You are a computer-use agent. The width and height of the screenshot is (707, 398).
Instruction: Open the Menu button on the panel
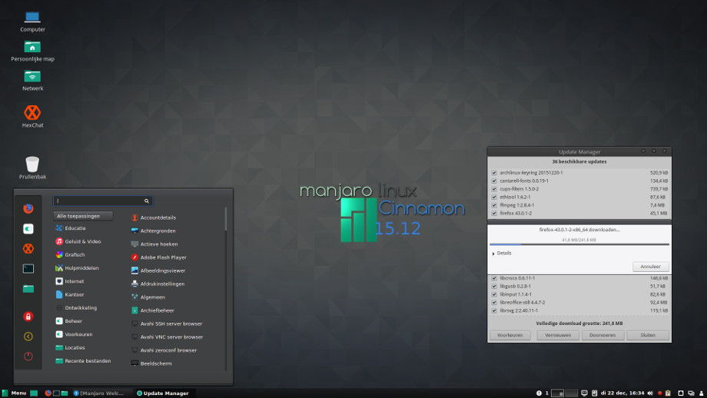point(14,393)
